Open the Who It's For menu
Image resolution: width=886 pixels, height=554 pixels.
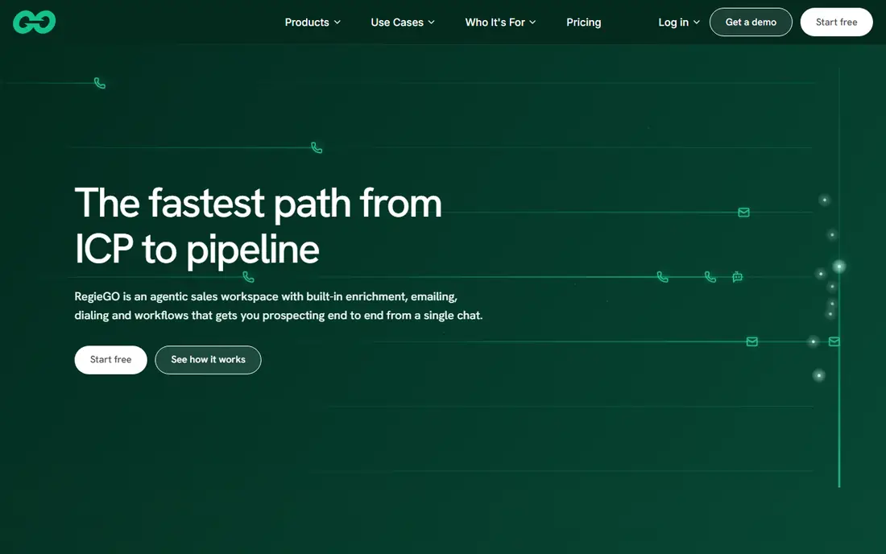tap(501, 23)
